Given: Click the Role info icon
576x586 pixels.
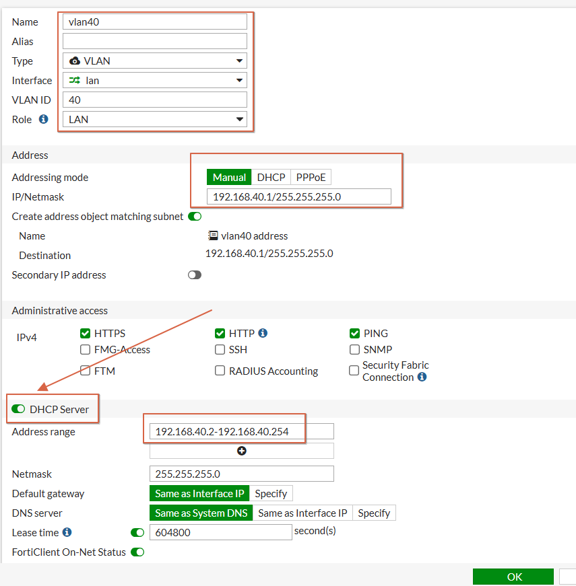Looking at the screenshot, I should click(x=43, y=119).
